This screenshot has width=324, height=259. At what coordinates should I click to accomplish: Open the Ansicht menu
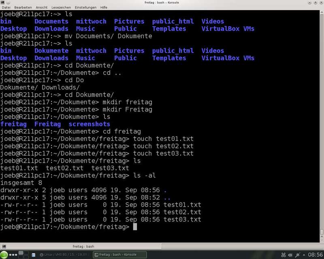pyautogui.click(x=42, y=7)
